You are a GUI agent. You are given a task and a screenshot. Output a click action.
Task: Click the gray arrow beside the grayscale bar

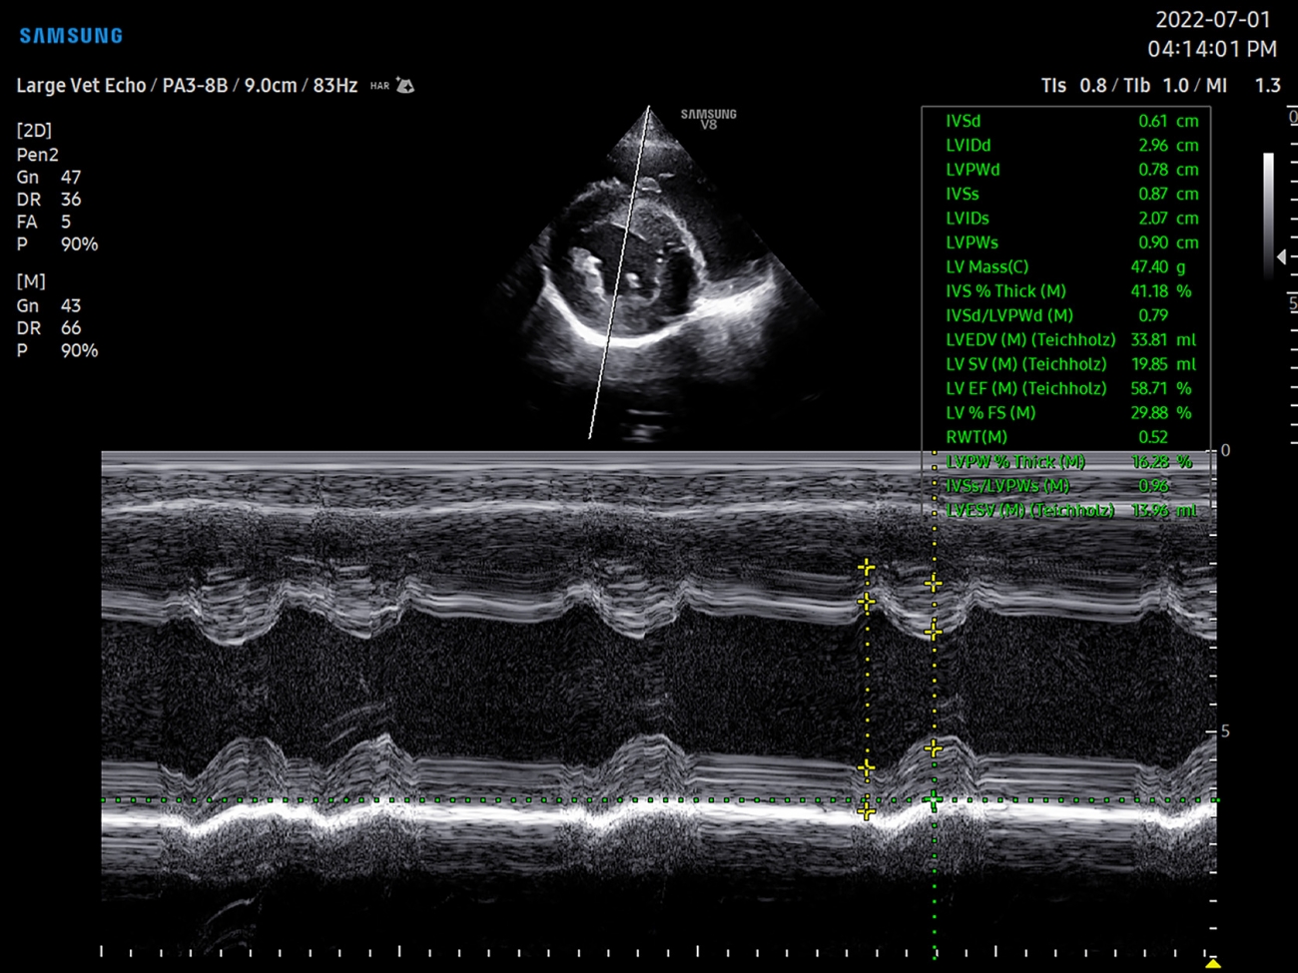tap(1281, 256)
